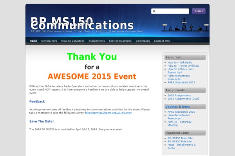Click the Feedback heading
The width and height of the screenshot is (235, 156).
point(37,101)
